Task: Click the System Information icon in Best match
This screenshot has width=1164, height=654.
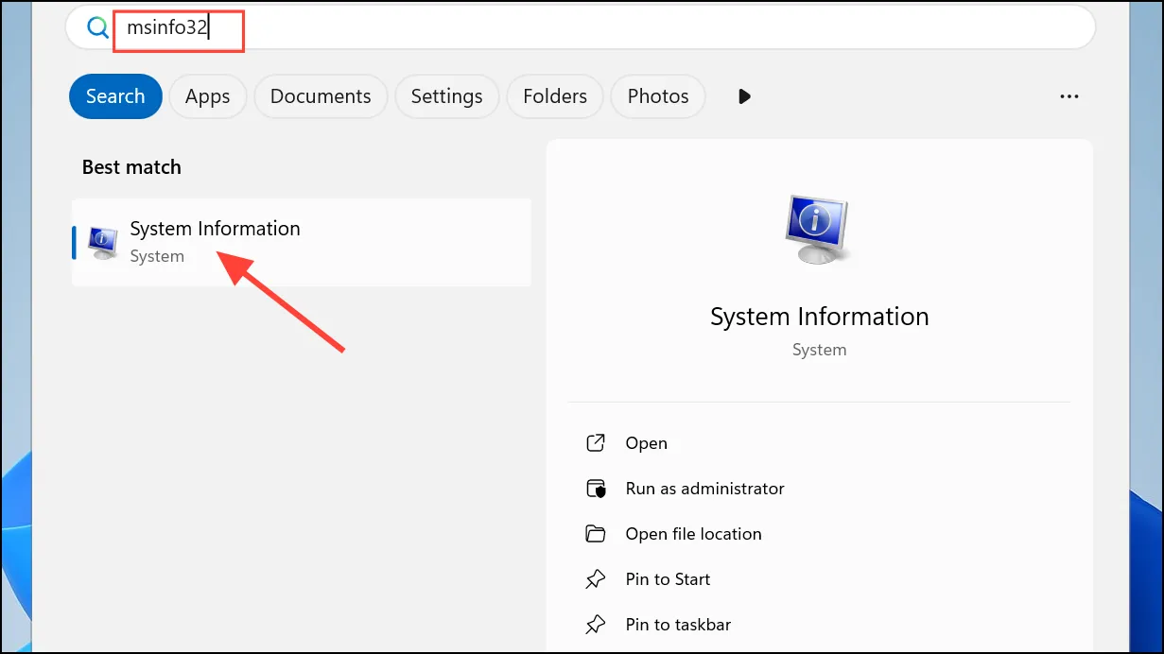Action: 102,243
